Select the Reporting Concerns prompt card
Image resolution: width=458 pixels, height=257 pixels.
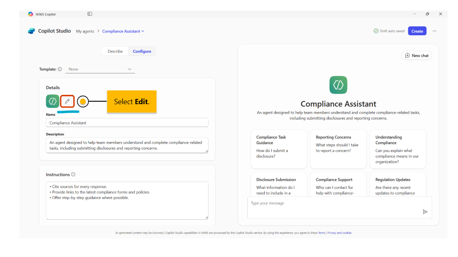click(338, 149)
